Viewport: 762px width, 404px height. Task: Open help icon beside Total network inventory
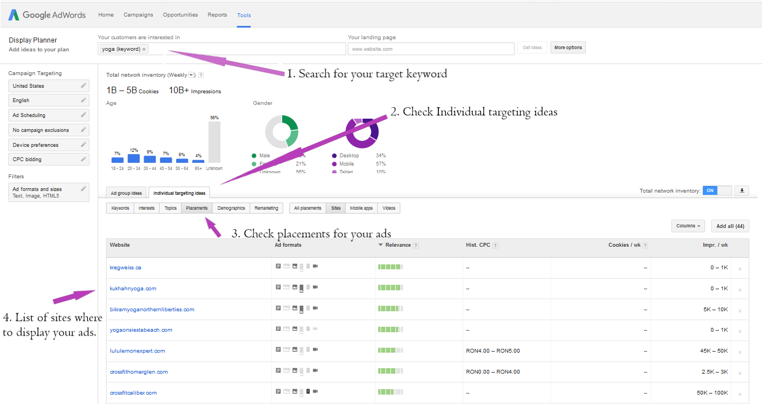click(x=201, y=75)
